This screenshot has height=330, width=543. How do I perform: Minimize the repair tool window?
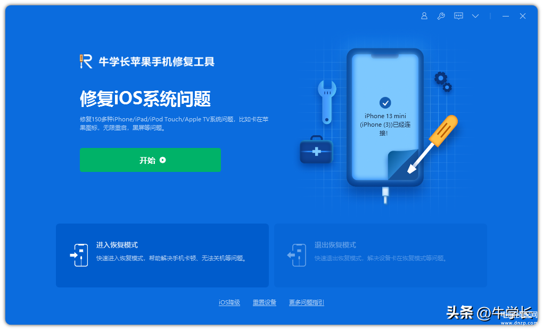(x=506, y=16)
